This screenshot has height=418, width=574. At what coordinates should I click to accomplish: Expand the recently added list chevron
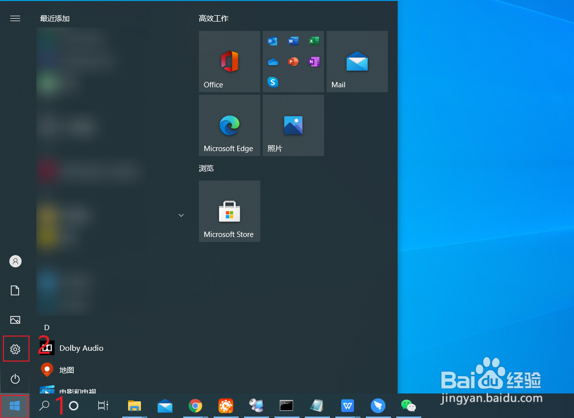click(x=181, y=215)
